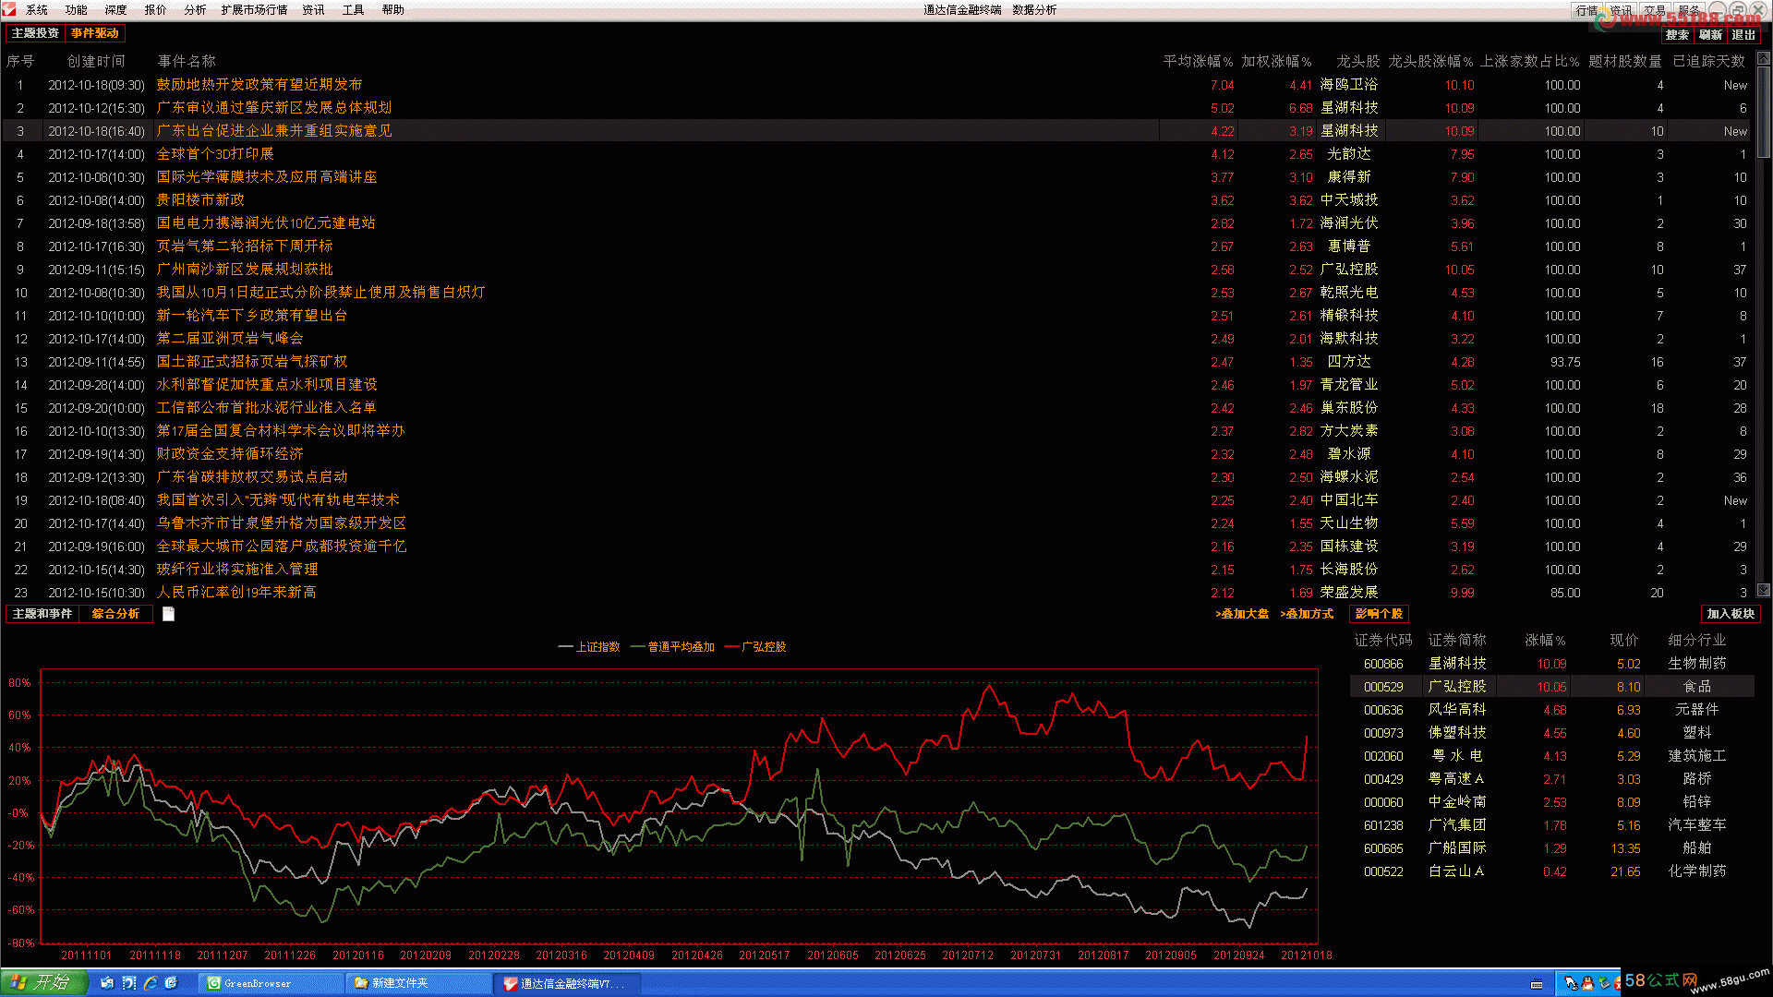
Task: Select event 页岩气第二轮招标下周开标
Action: point(245,246)
